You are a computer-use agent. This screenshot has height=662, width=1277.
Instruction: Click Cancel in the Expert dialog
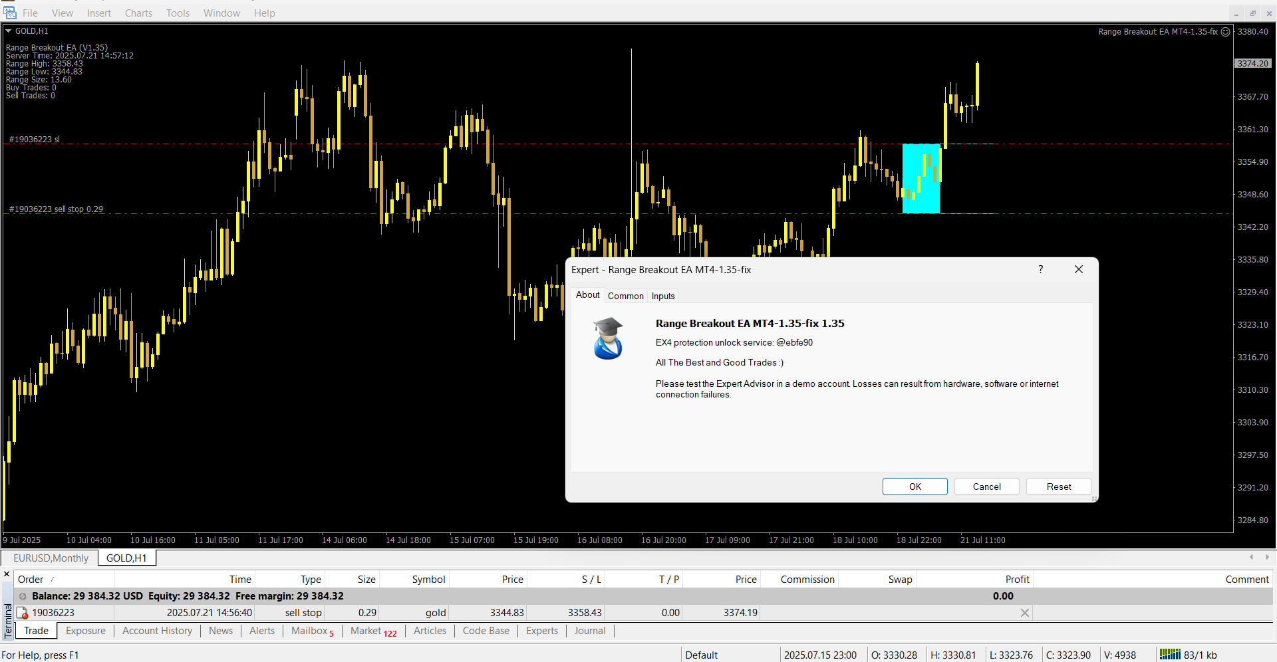point(987,487)
